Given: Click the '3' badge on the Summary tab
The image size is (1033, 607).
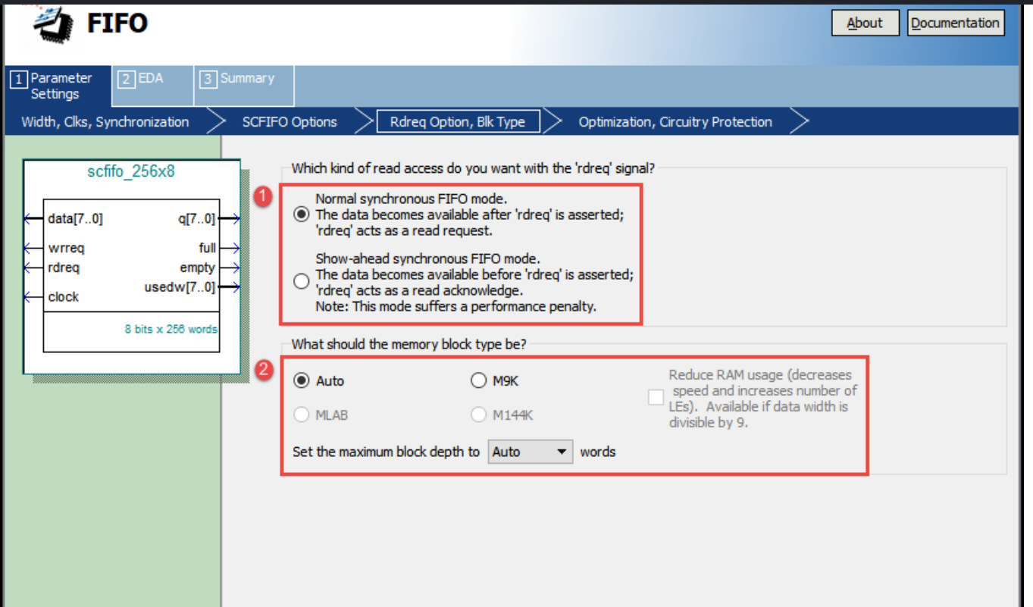Looking at the screenshot, I should [208, 77].
